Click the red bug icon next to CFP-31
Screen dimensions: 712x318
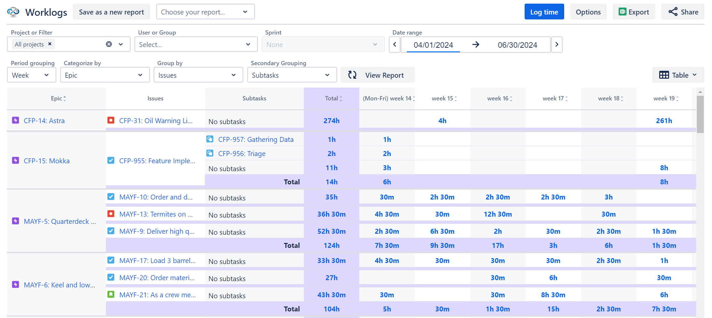point(111,120)
